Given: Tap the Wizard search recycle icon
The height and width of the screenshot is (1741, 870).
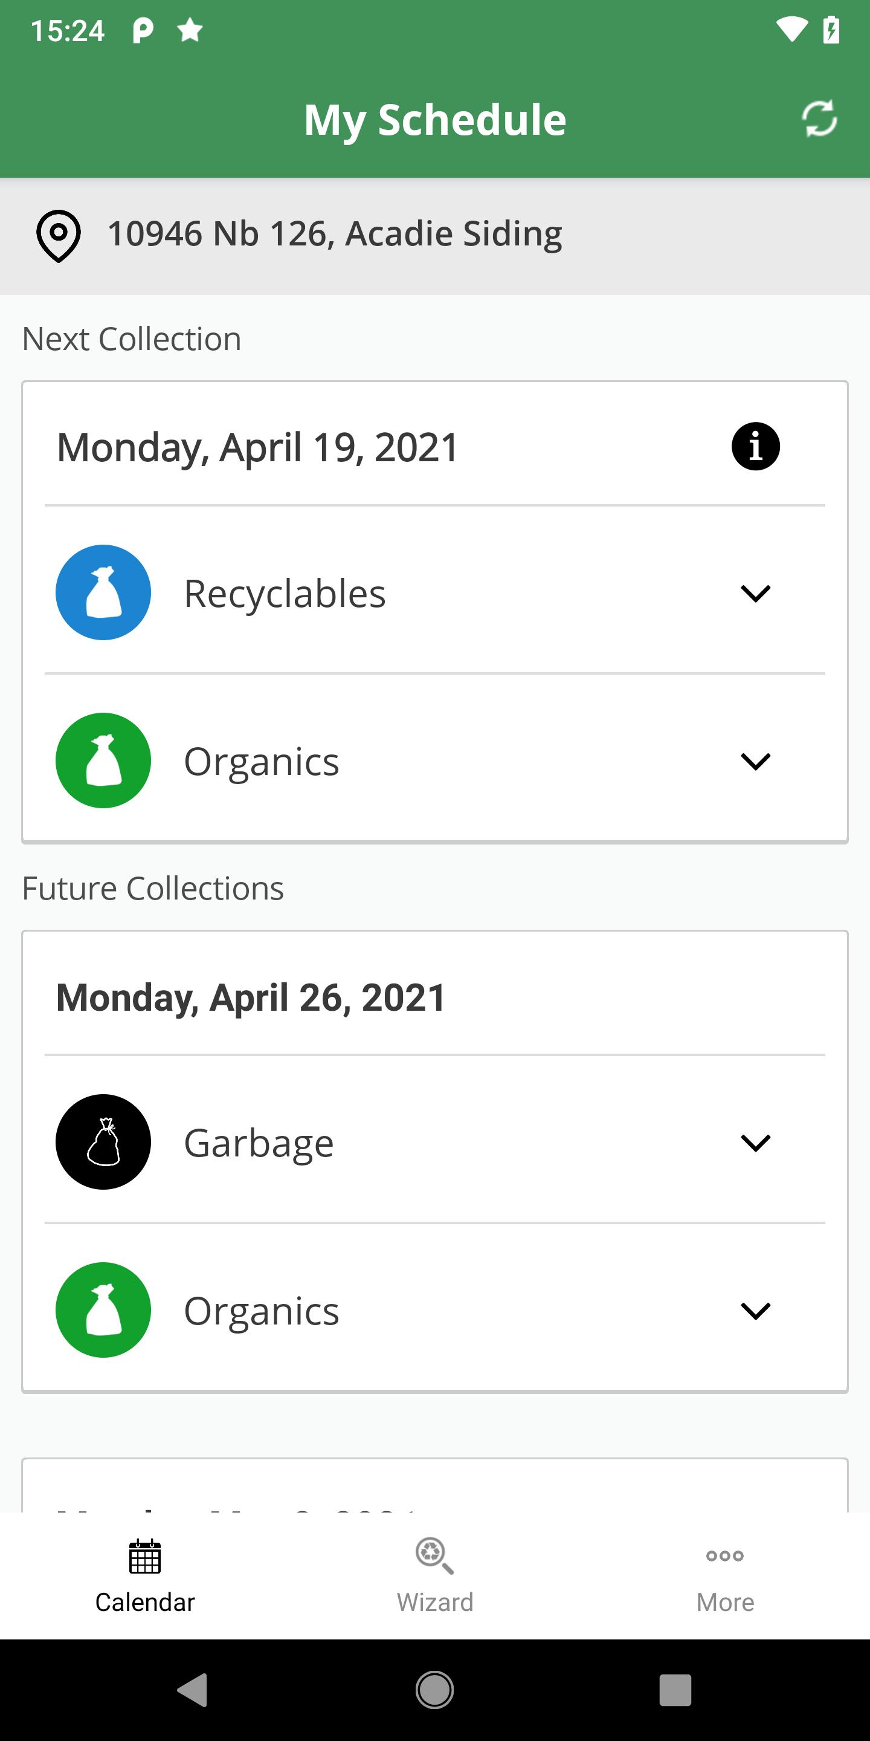Looking at the screenshot, I should 434,1556.
